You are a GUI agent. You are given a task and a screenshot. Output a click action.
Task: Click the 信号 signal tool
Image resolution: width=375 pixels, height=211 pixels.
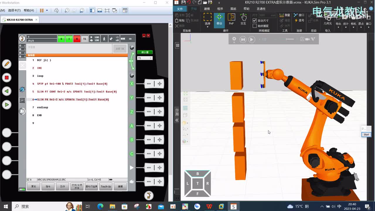299,21
